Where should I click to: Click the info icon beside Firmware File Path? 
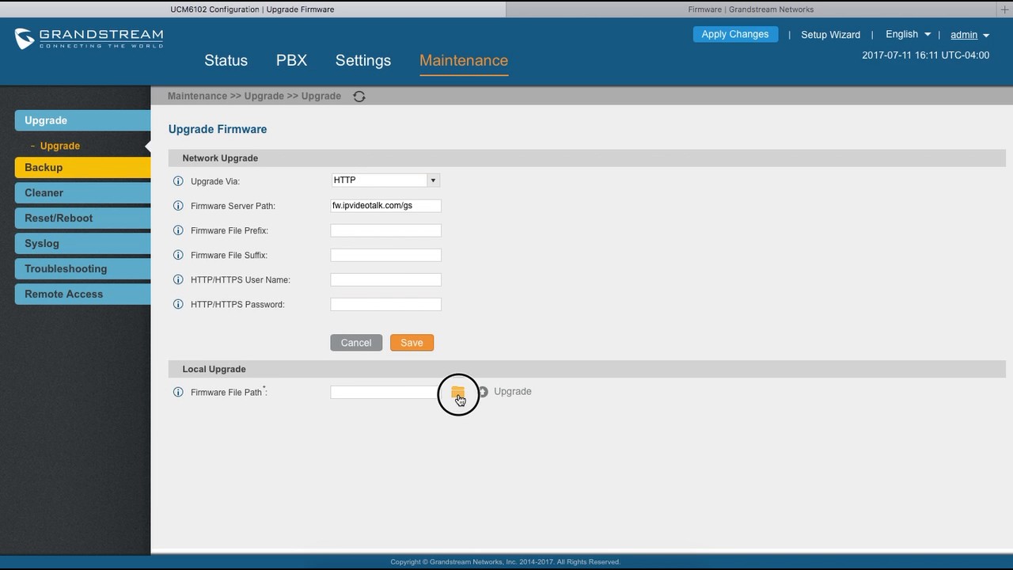pos(178,392)
